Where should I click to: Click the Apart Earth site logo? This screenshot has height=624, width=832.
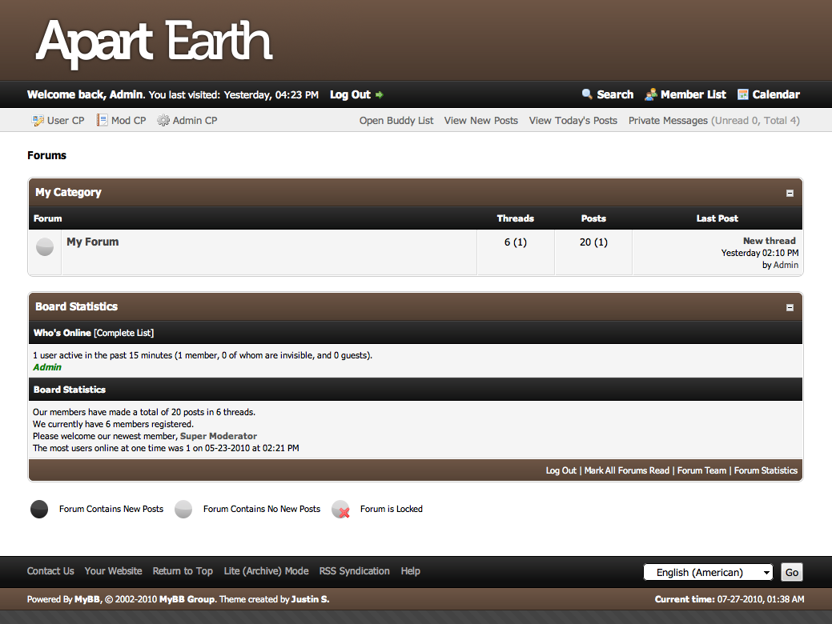coord(155,42)
